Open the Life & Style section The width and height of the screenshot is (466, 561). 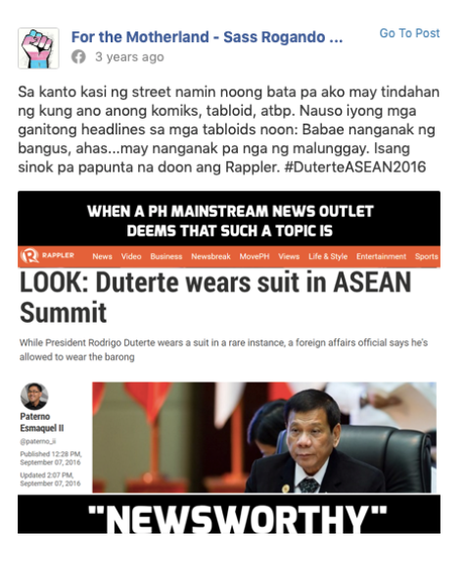328,257
